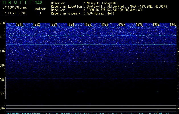The width and height of the screenshot is (179, 114).
Task: Click the Receiving Location label
Action: (x=66, y=7)
